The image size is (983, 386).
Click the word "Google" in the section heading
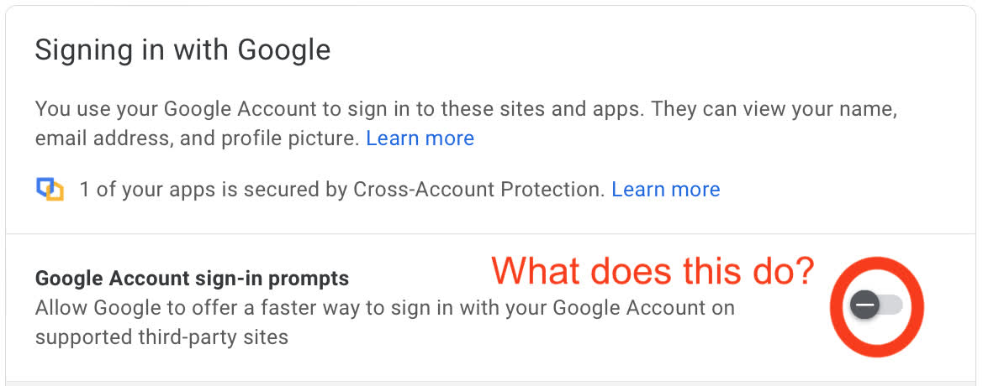click(283, 50)
